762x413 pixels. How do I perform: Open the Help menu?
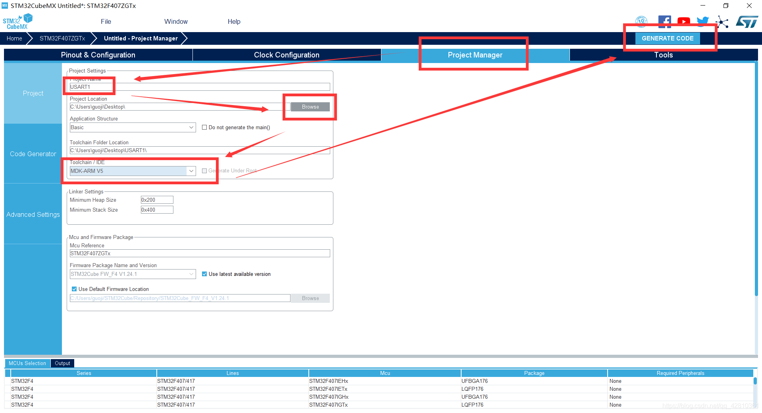(234, 21)
